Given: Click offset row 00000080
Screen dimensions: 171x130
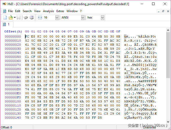Looking at the screenshot, I should [13, 69].
